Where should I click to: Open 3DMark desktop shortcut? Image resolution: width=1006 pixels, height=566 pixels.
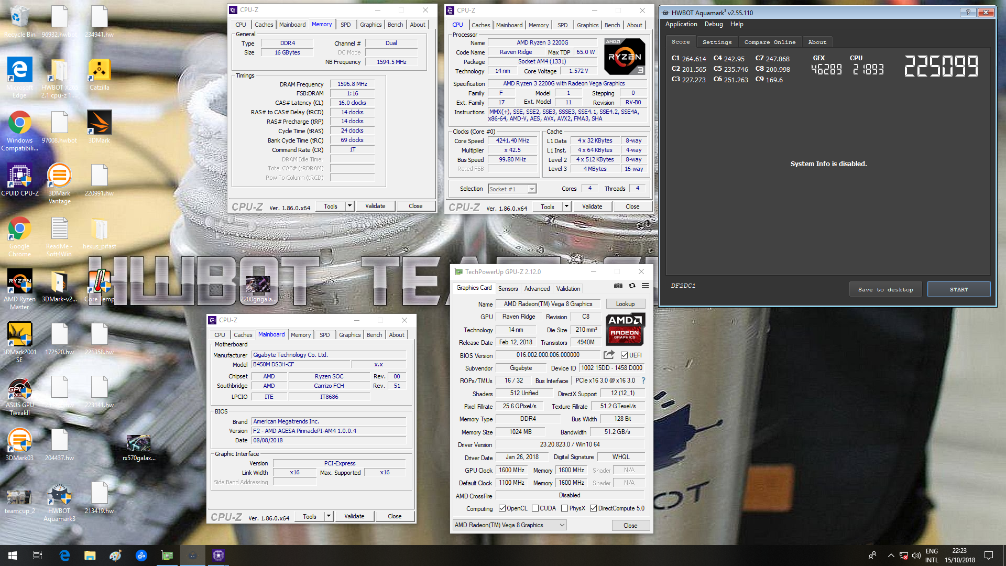99,127
